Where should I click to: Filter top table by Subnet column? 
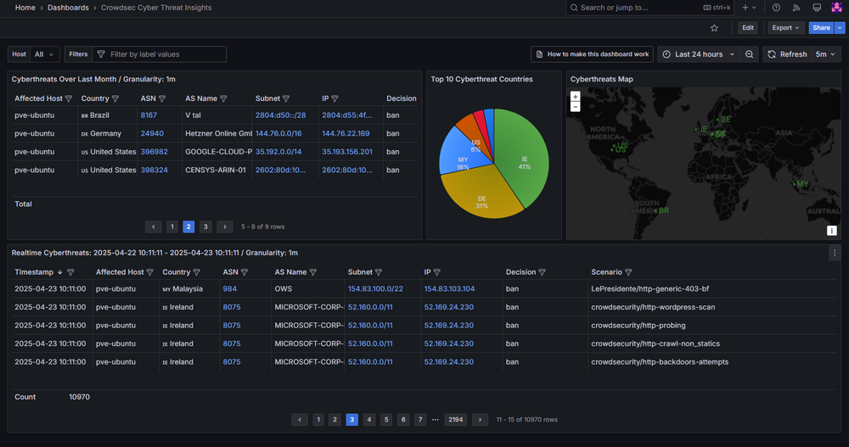pos(286,98)
